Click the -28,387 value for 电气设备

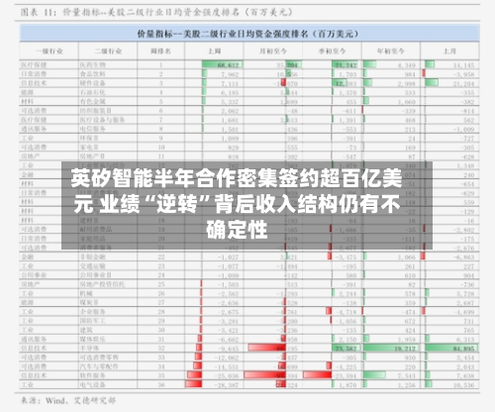point(227,385)
